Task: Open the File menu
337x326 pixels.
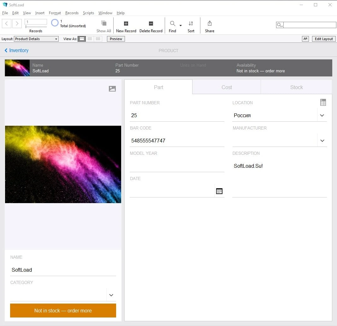Action: (5, 13)
